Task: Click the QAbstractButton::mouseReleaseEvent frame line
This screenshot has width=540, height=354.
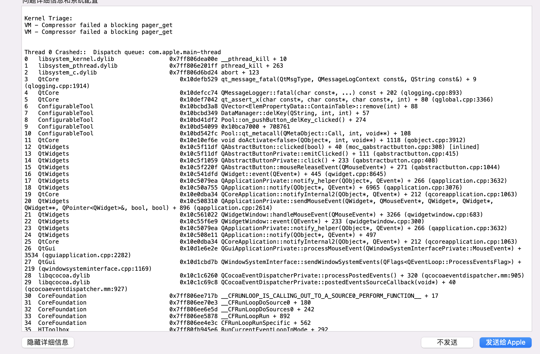Action: (262, 167)
